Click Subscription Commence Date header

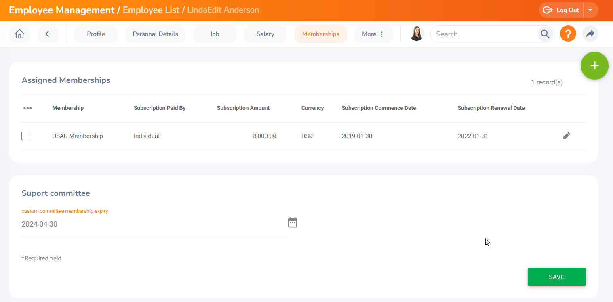379,108
